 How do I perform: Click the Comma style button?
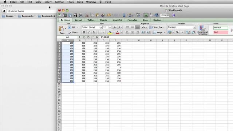pyautogui.click(x=182, y=32)
